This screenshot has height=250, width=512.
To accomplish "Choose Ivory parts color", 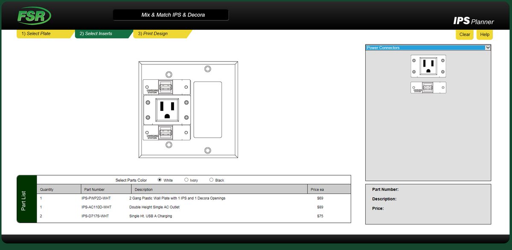I will click(x=186, y=180).
